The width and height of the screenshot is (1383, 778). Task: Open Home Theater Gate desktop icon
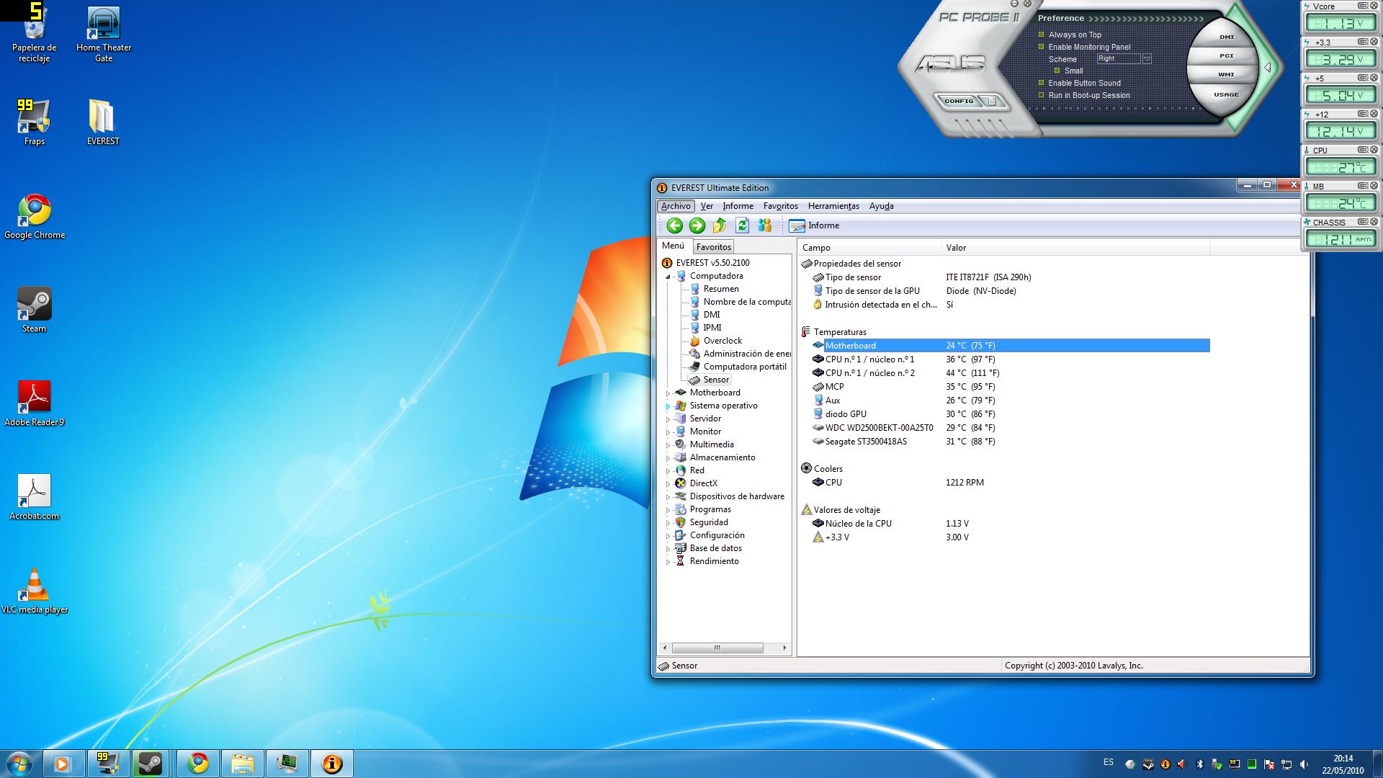pyautogui.click(x=104, y=34)
